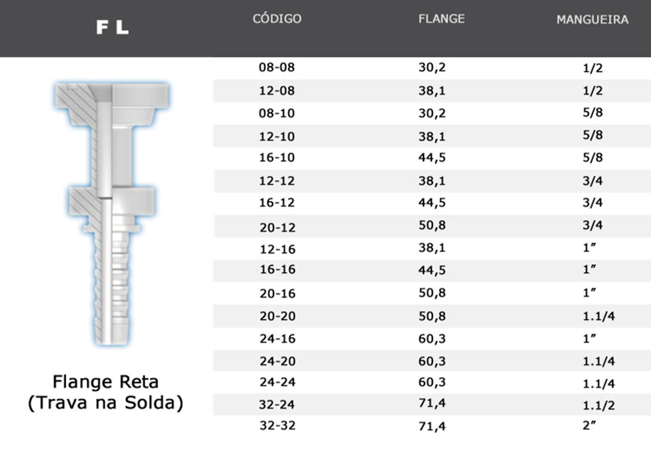Select flange 71,4 in row 32-24
The height and width of the screenshot is (451, 651).
(x=432, y=404)
